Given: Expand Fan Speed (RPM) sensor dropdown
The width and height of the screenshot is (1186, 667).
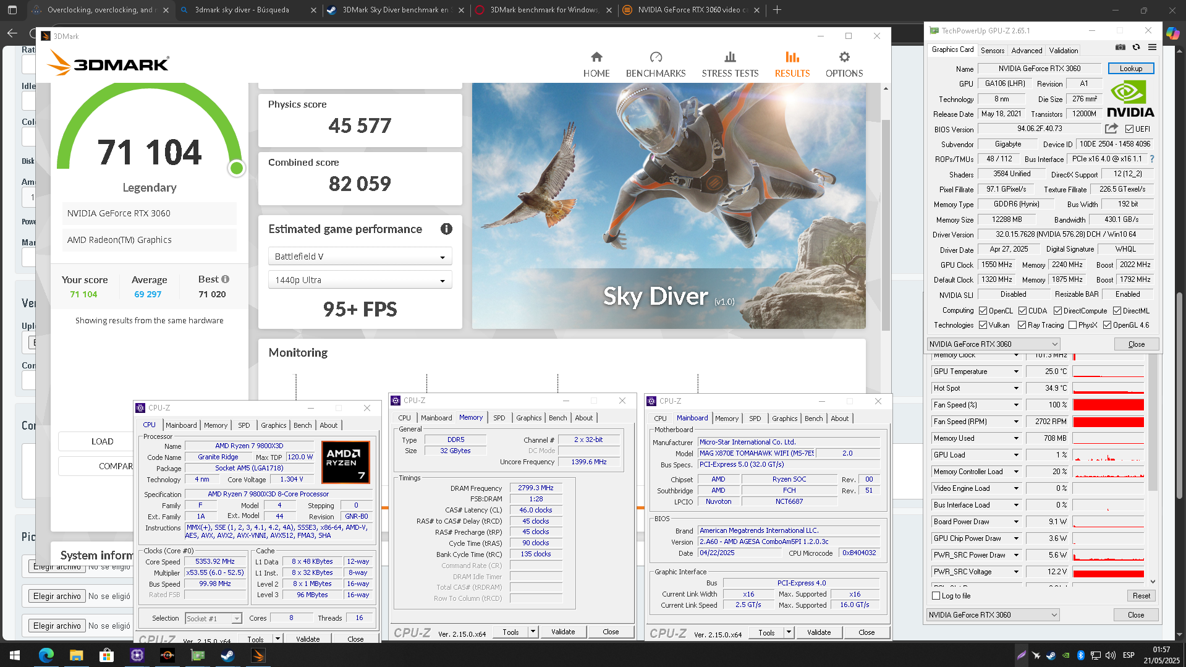Looking at the screenshot, I should click(x=1015, y=422).
